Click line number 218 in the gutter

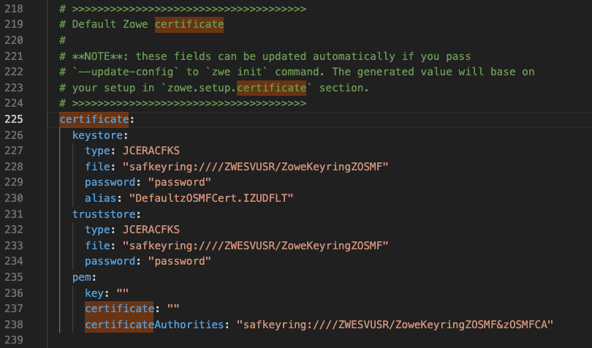[x=14, y=9]
